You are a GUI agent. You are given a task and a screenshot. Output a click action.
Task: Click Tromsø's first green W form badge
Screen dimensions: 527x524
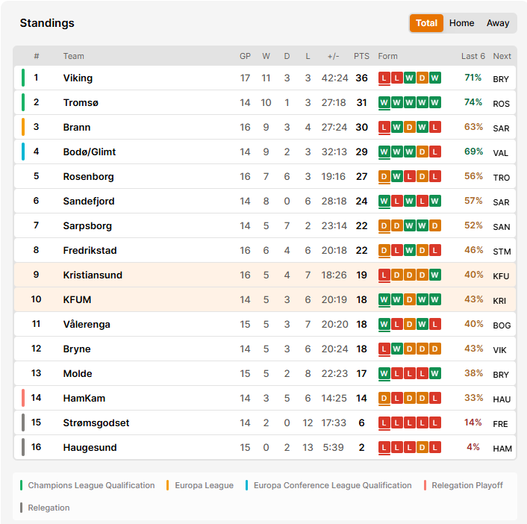click(384, 102)
